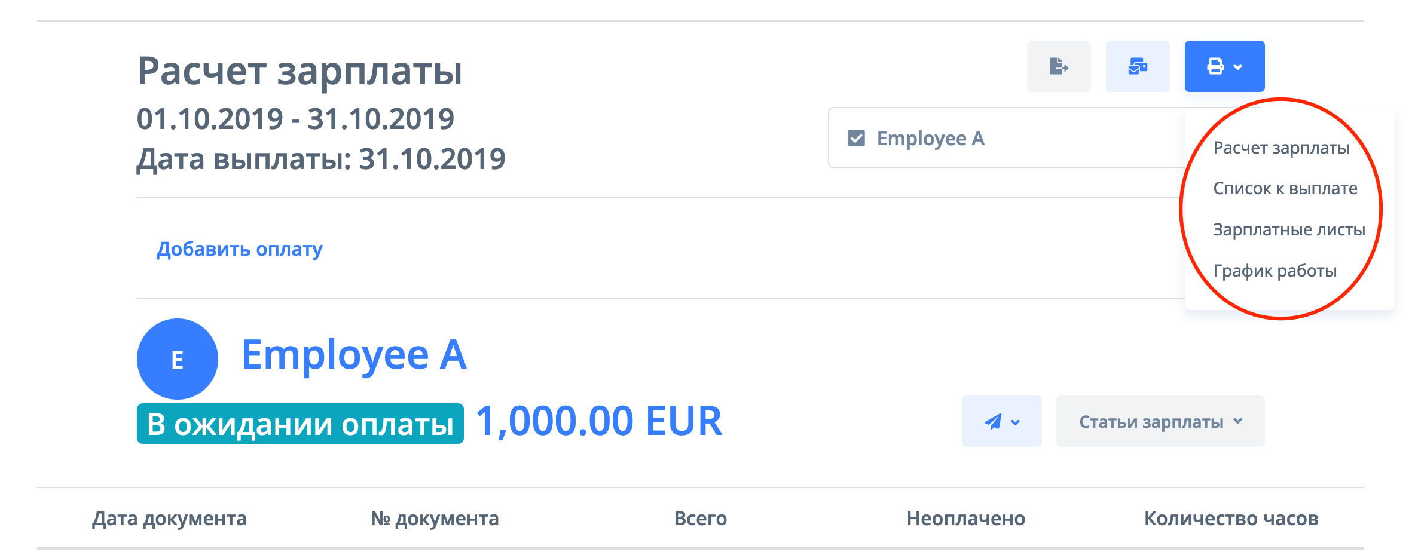Click the № документа column header
1412x558 pixels.
click(x=435, y=519)
